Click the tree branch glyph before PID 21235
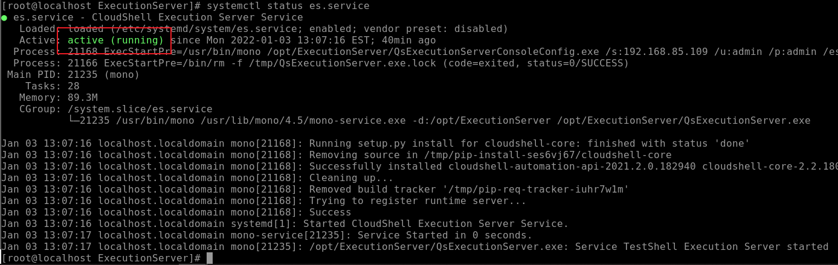 [74, 121]
